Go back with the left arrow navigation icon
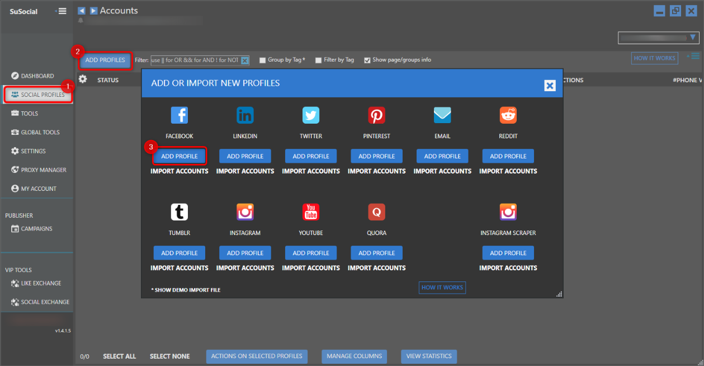The height and width of the screenshot is (366, 704). 82,11
